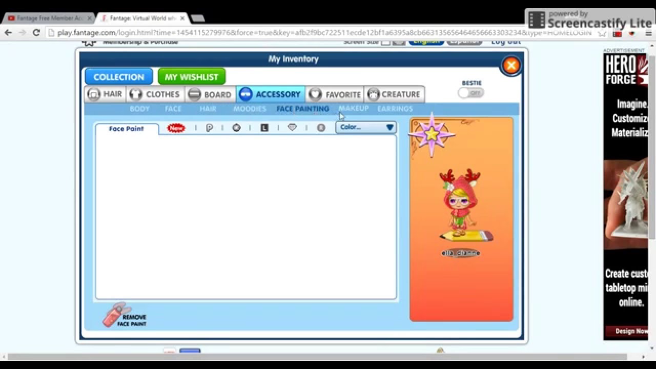Image resolution: width=656 pixels, height=369 pixels.
Task: Close the Fantage Virtual World browser tab
Action: (x=182, y=18)
